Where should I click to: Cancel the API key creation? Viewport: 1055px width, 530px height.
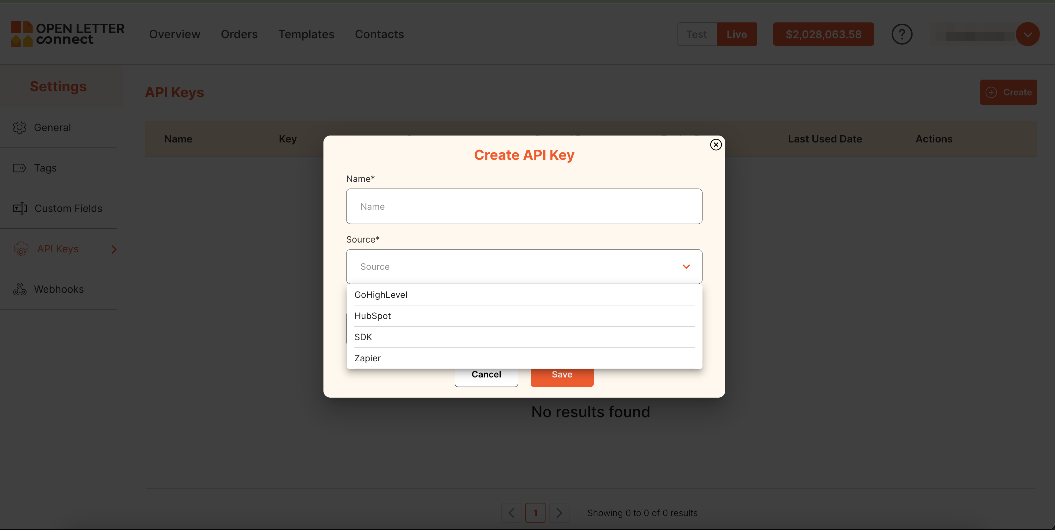pos(486,375)
